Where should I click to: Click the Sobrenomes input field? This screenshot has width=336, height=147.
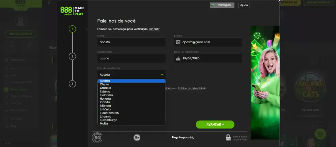click(131, 58)
